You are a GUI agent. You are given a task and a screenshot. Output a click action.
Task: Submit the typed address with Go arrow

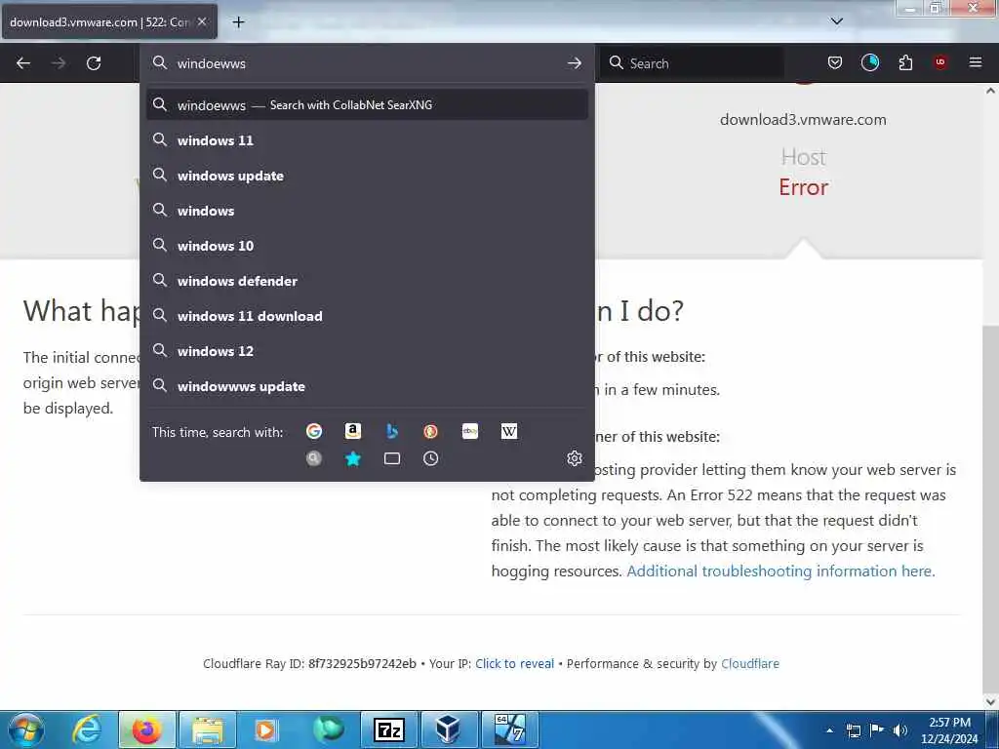pos(574,63)
